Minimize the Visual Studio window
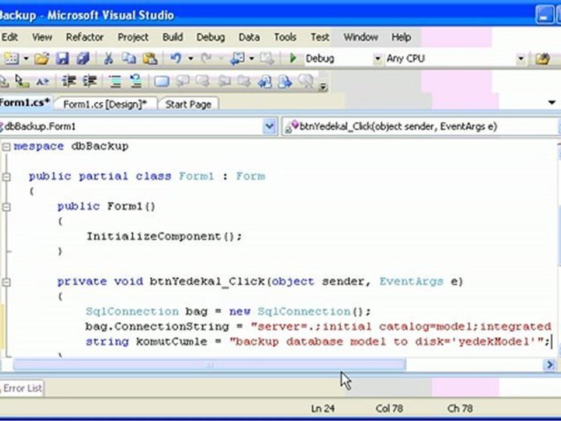This screenshot has height=421, width=561. point(544,15)
